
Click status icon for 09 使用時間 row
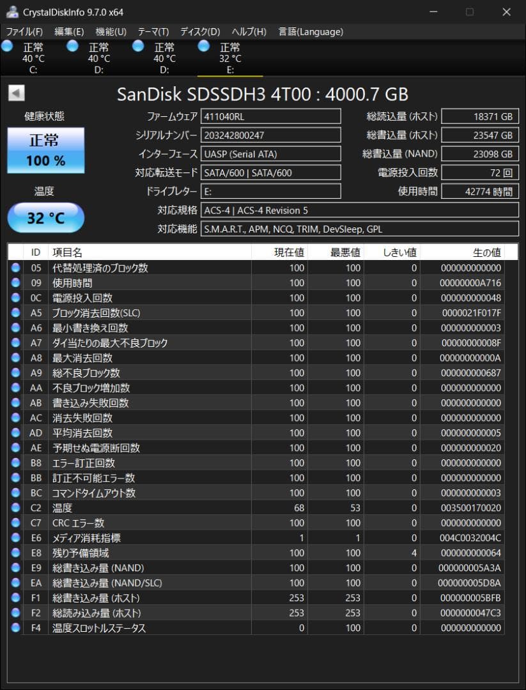(x=16, y=282)
